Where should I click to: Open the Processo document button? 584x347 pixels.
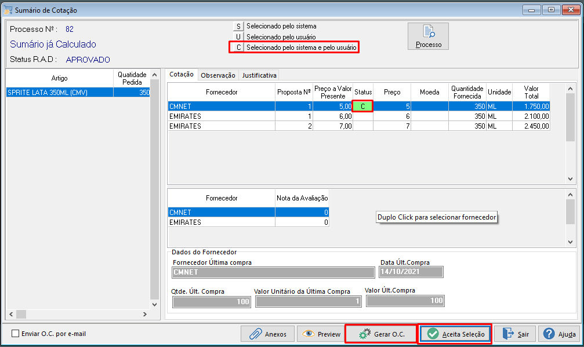(x=428, y=36)
